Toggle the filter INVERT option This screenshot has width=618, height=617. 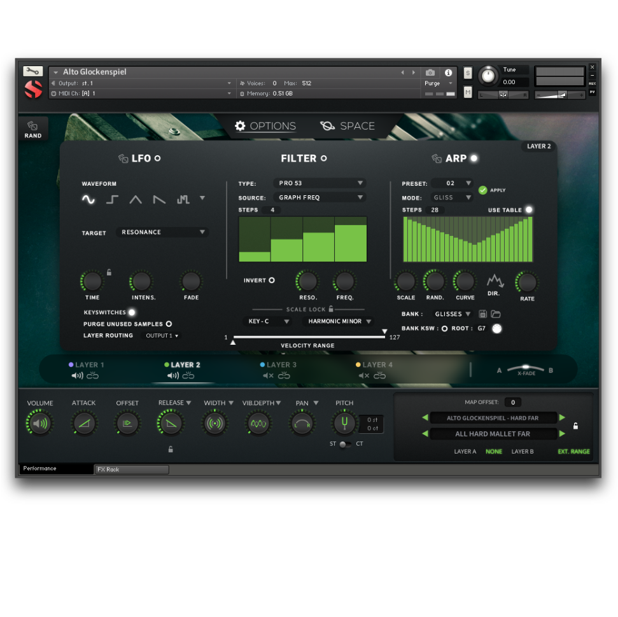[x=272, y=280]
